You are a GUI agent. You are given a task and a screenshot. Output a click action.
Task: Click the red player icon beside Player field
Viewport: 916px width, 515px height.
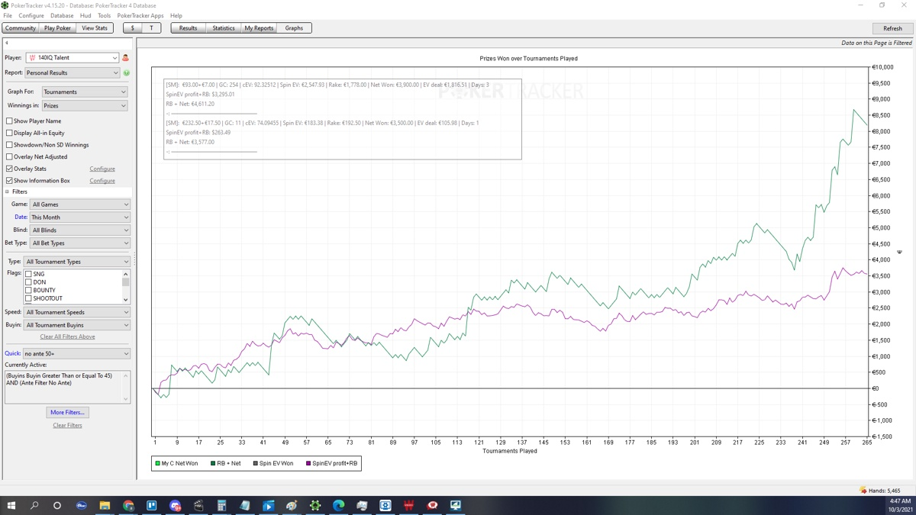[x=126, y=58]
